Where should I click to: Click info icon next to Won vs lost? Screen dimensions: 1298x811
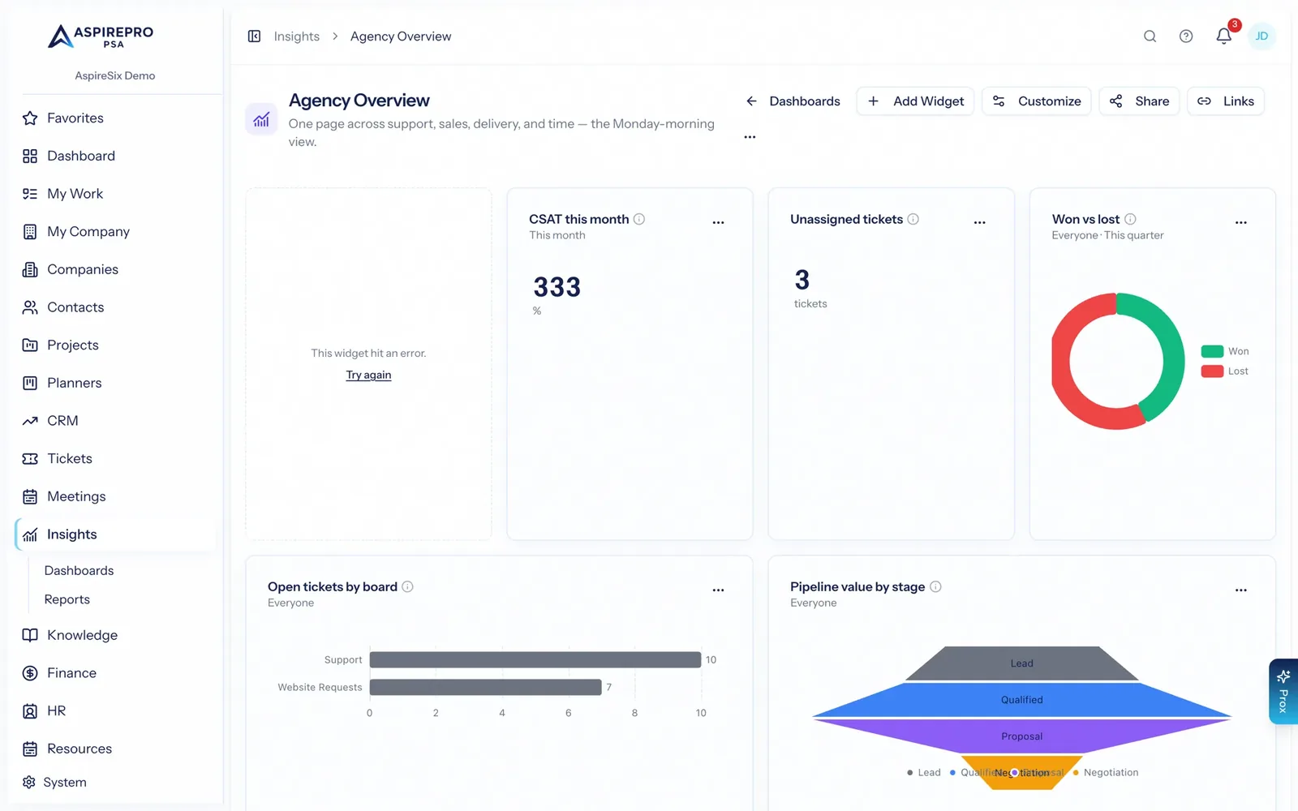point(1130,219)
